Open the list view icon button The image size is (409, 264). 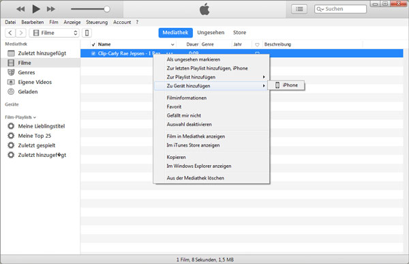(x=299, y=9)
